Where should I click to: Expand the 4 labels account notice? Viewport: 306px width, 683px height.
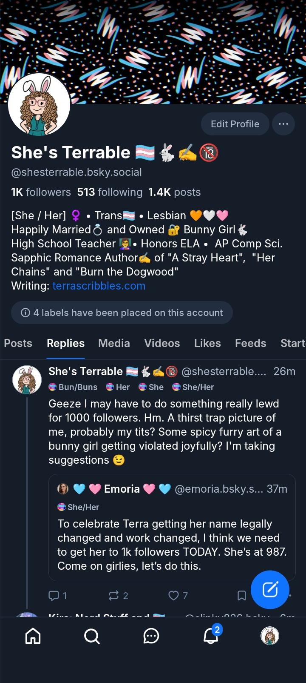(122, 313)
